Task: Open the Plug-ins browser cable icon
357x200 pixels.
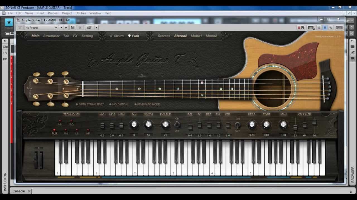Action: click(x=353, y=53)
